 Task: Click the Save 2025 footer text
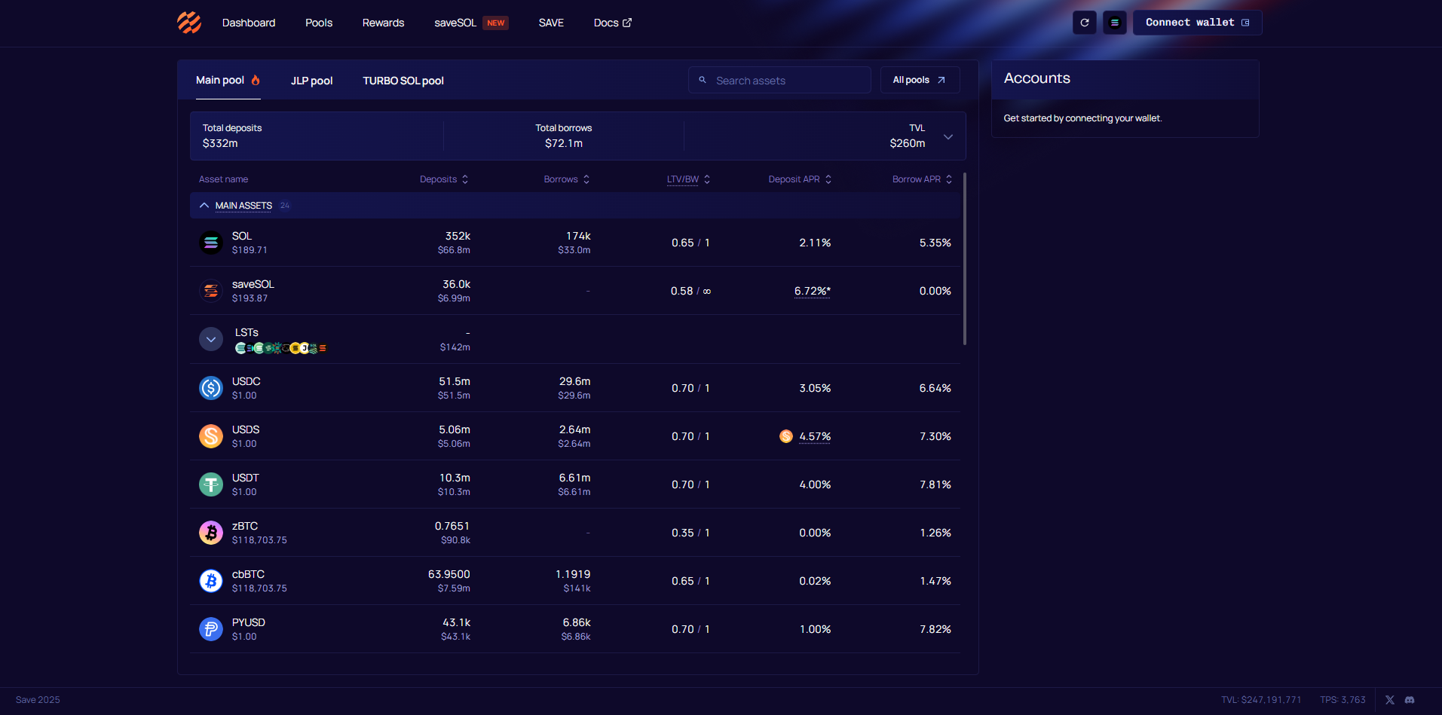coord(38,700)
